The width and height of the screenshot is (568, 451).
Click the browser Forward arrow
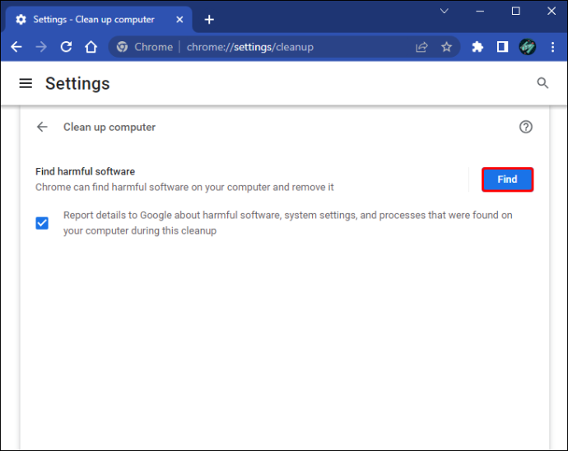[x=41, y=47]
